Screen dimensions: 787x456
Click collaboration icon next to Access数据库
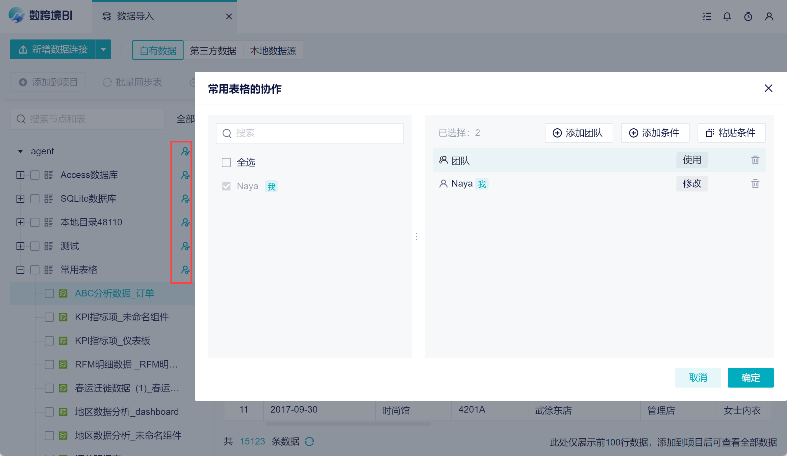pos(185,175)
